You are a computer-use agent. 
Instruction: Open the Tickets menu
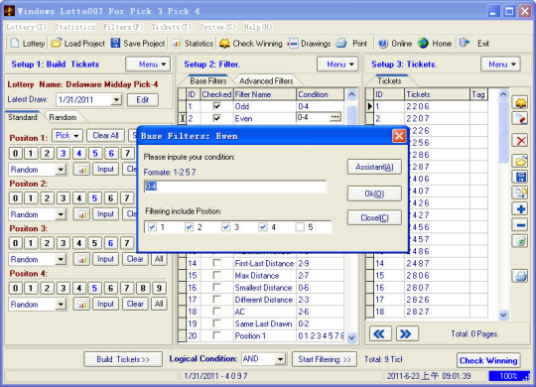(x=171, y=27)
